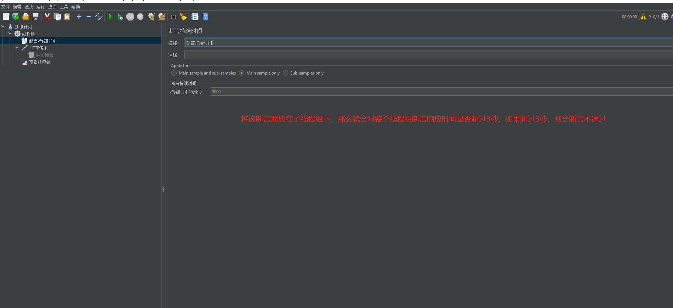
Task: Click the 00:00:00 elapsed time text
Action: pyautogui.click(x=629, y=17)
